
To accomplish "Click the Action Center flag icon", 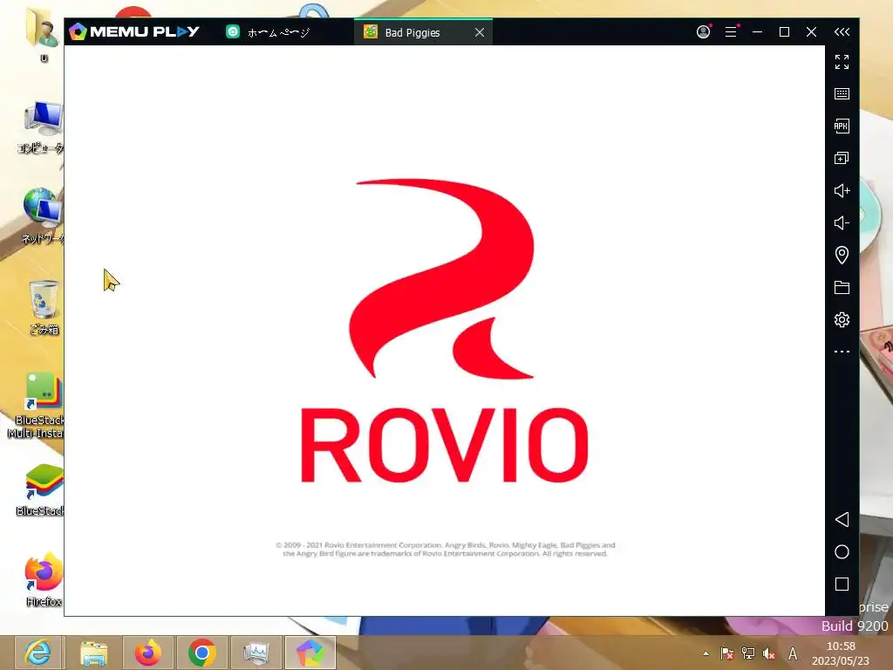I will pyautogui.click(x=726, y=653).
